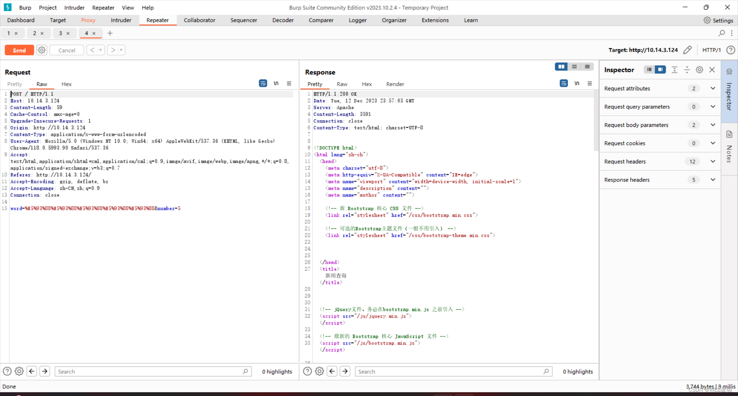Screen dimensions: 738x396
Task: Open the Help menu
Action: tap(148, 8)
